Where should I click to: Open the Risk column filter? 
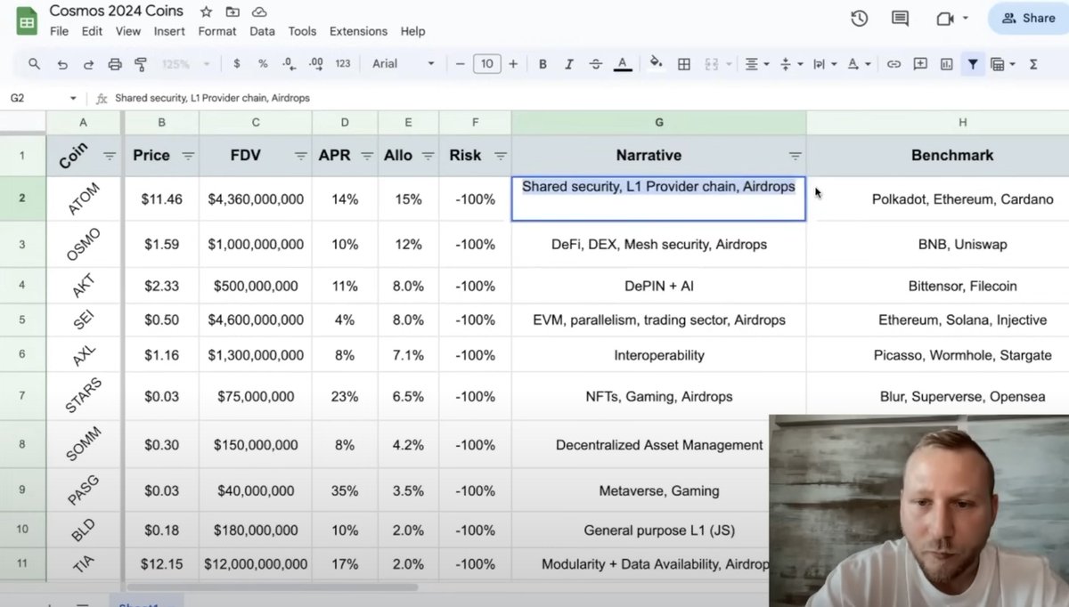pyautogui.click(x=501, y=156)
